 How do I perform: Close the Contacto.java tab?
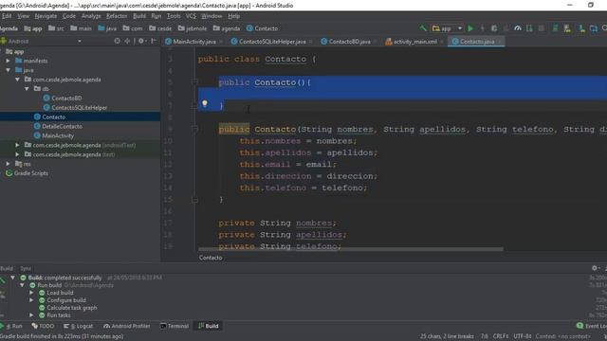point(500,42)
